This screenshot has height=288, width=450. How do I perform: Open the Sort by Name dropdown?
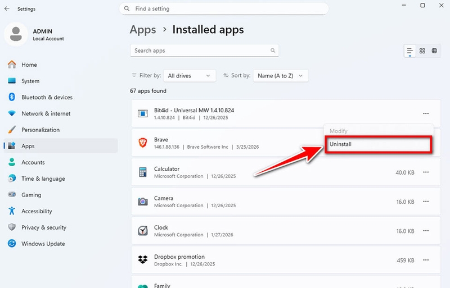click(280, 76)
